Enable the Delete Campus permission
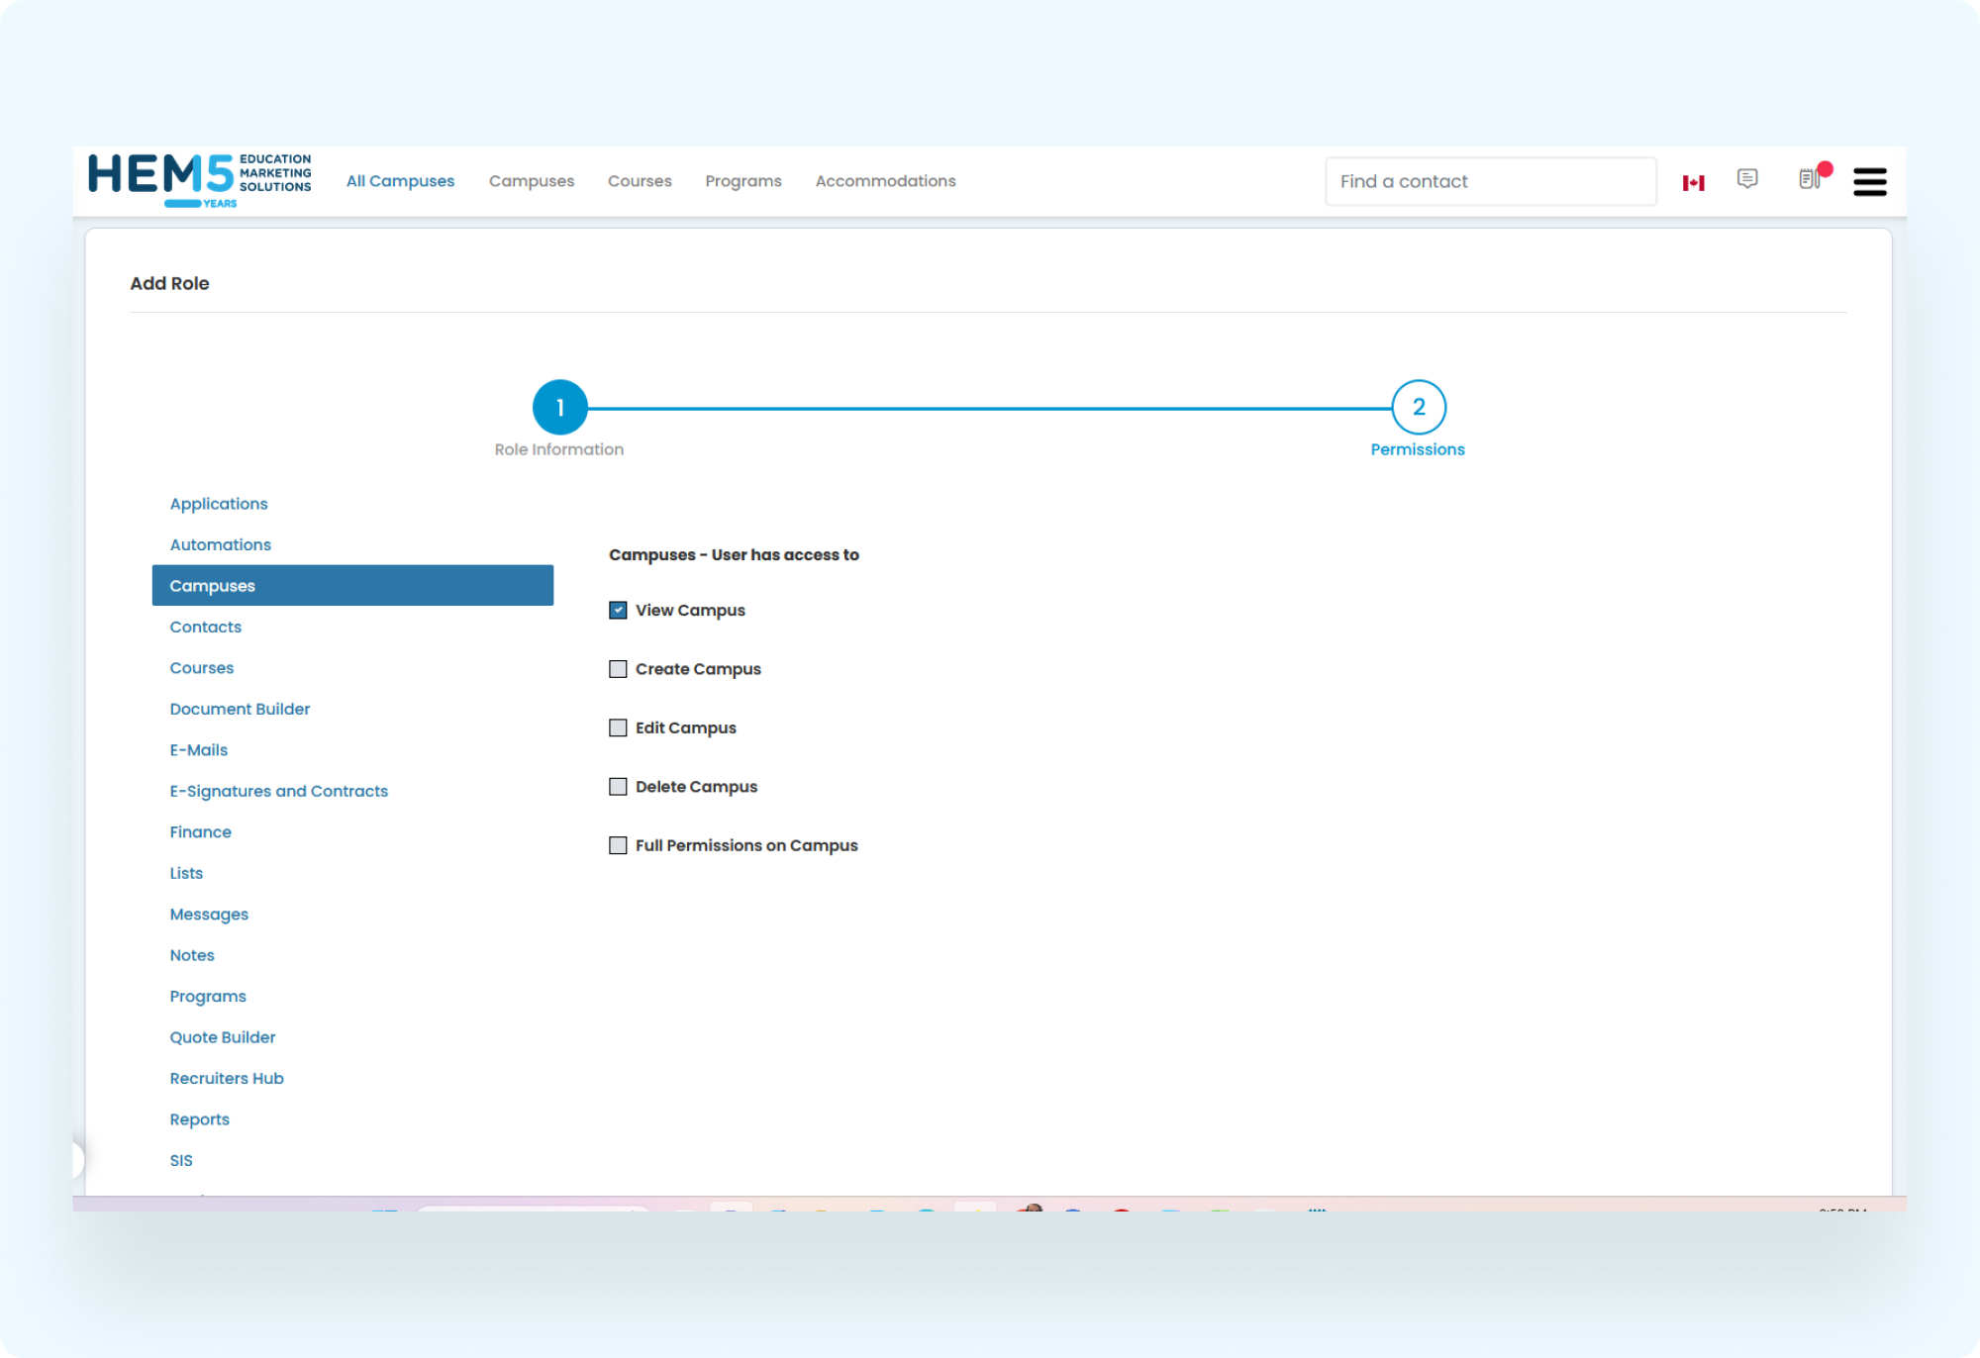Screen dimensions: 1980x1358 click(x=617, y=786)
